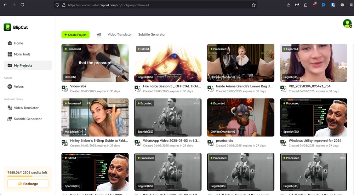Image resolution: width=354 pixels, height=195 pixels.
Task: Open Fire Force Season 3 thumbnail
Action: click(168, 63)
